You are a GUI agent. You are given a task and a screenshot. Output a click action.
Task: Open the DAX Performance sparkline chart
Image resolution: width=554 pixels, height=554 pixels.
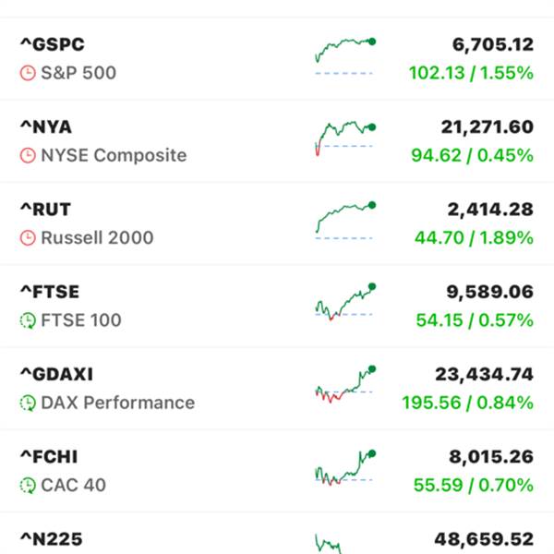(x=344, y=386)
